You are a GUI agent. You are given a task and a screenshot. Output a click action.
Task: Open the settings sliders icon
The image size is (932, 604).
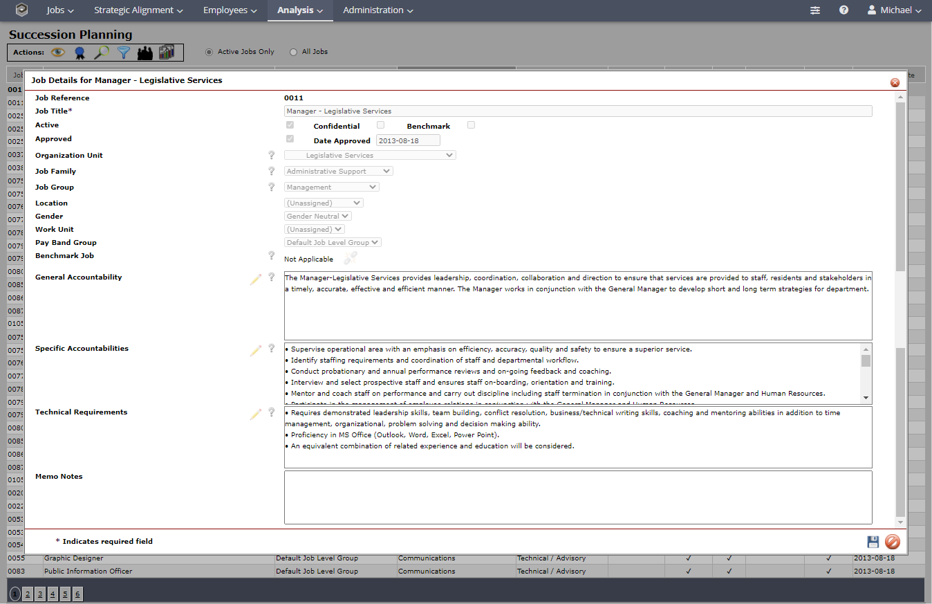coord(815,10)
